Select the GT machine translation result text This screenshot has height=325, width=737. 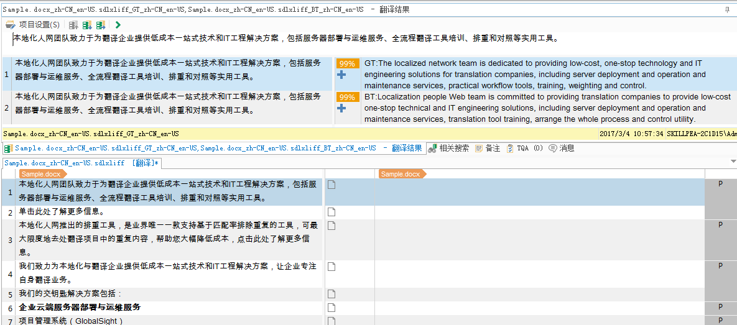(x=535, y=74)
